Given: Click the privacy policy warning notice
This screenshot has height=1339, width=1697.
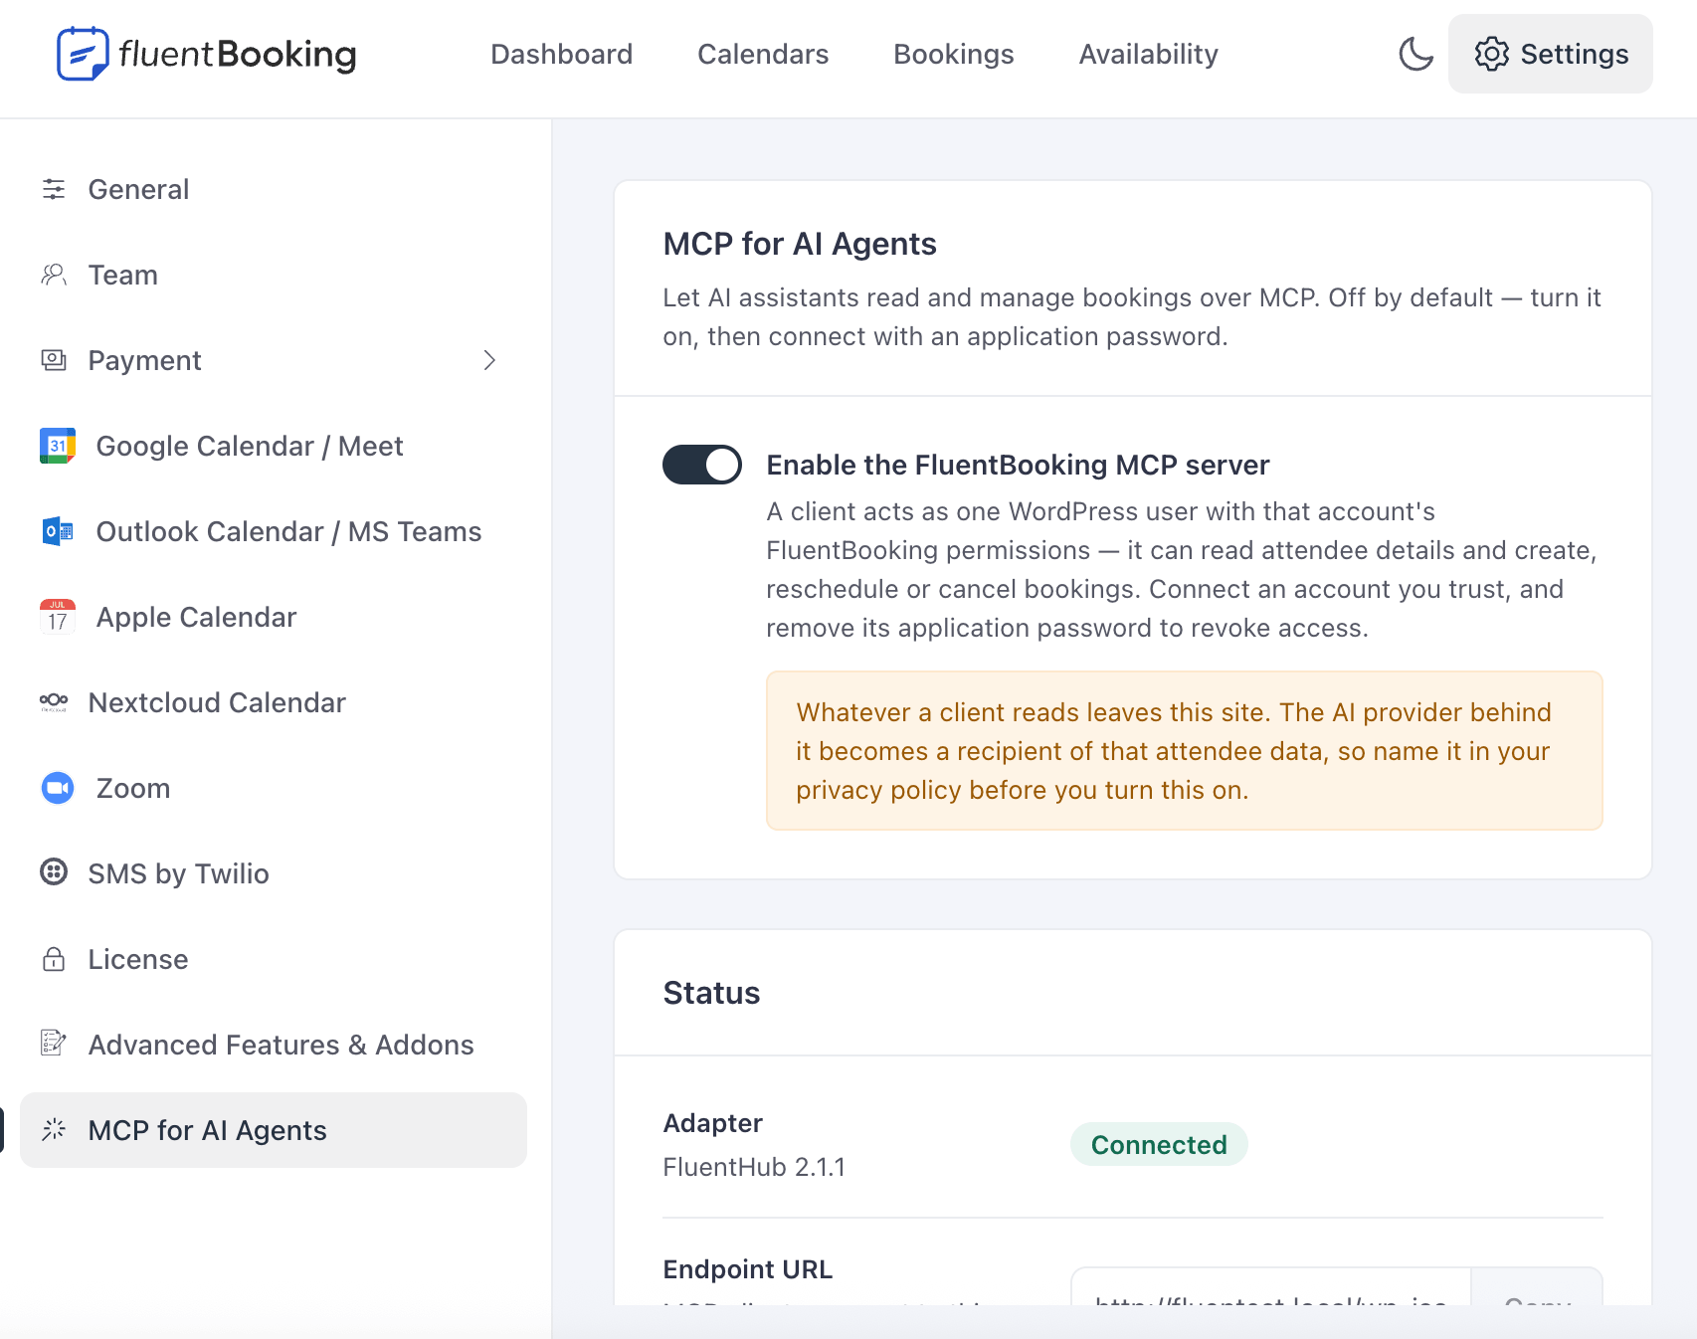Looking at the screenshot, I should pyautogui.click(x=1184, y=750).
